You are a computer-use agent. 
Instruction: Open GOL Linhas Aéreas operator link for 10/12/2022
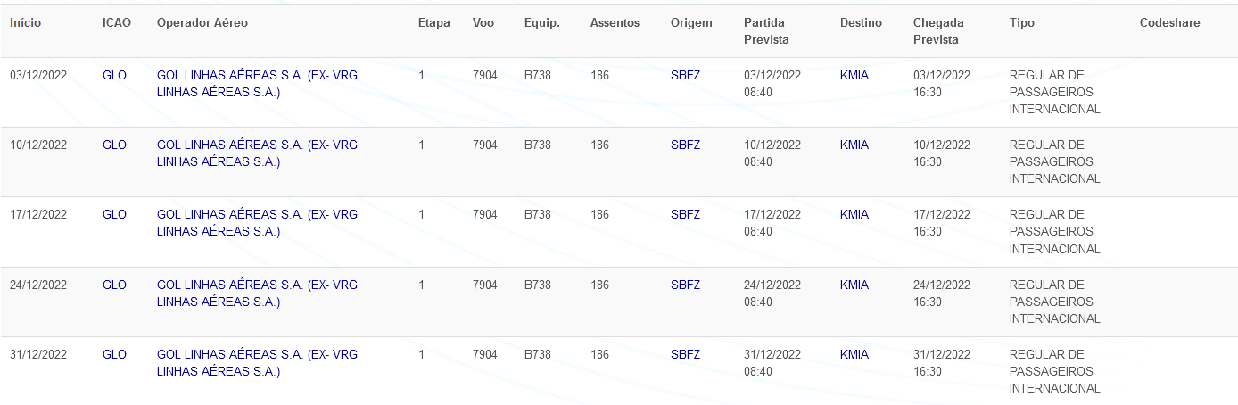pos(257,153)
